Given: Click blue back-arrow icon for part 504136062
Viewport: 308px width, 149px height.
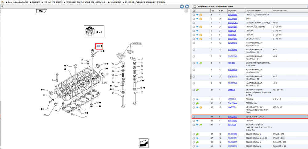Looking at the screenshot, I should 197,121.
